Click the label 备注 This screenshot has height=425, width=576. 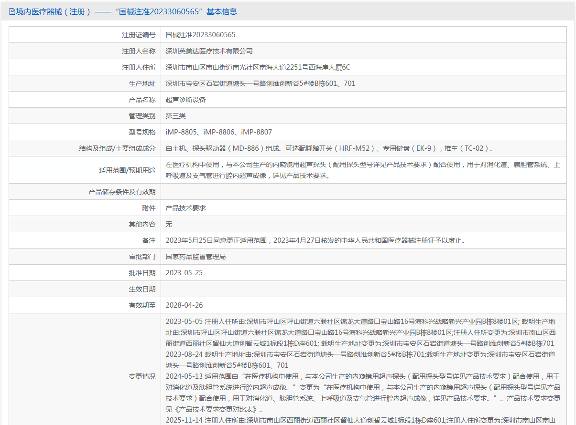[x=149, y=240]
